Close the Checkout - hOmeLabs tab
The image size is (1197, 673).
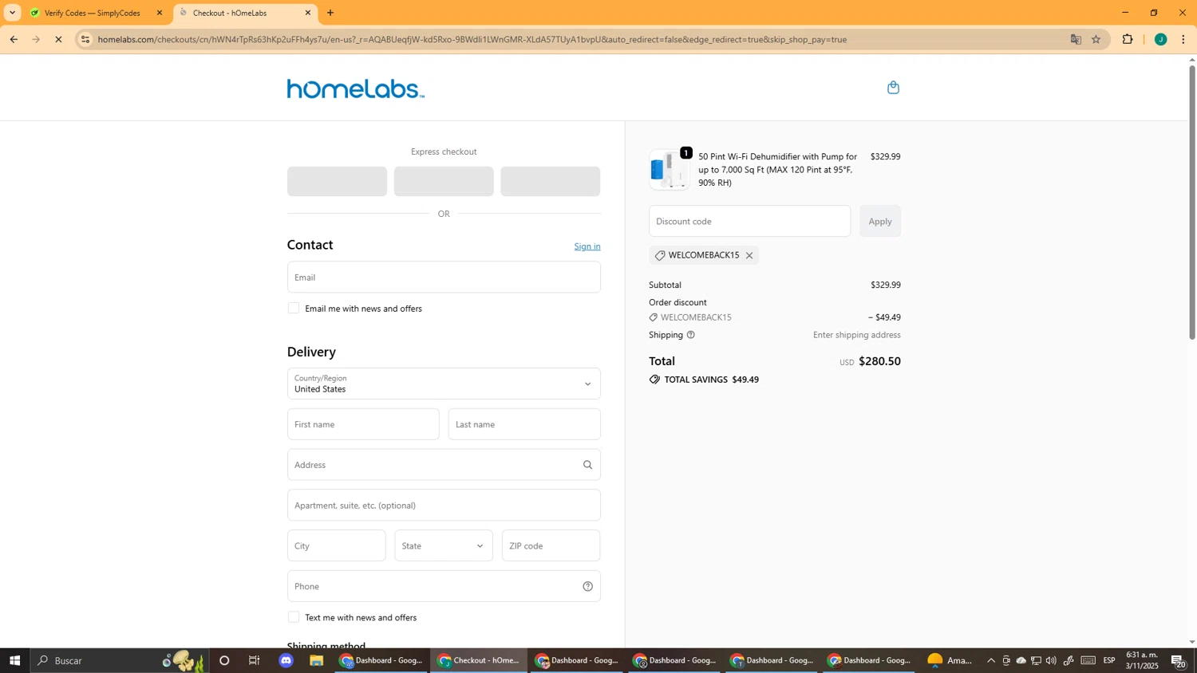coord(308,13)
